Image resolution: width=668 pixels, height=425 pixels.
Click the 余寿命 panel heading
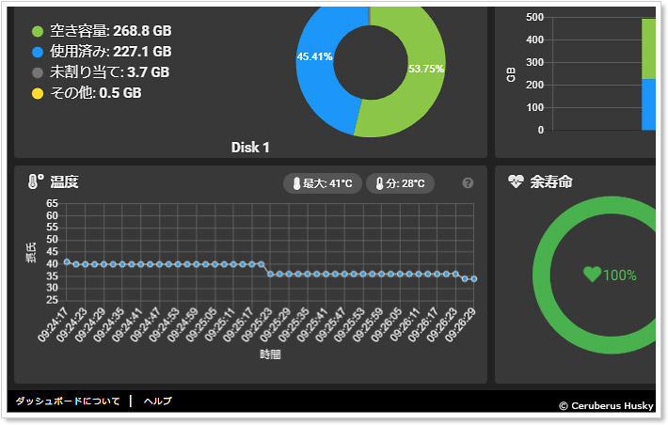pos(551,181)
